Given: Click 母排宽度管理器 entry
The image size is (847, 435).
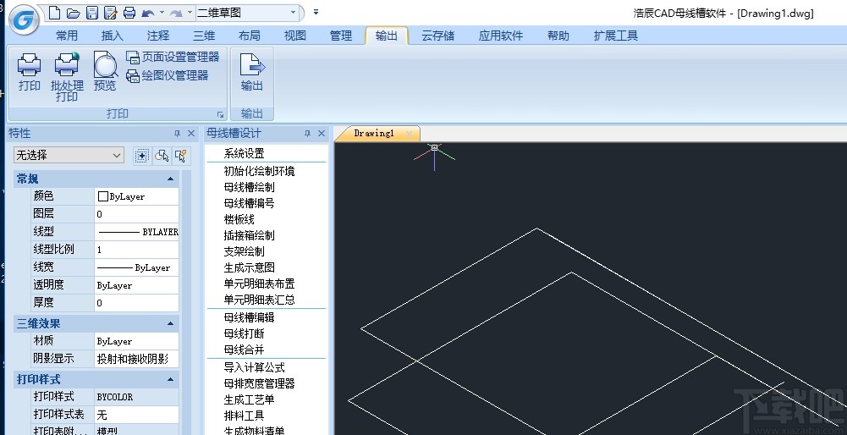Looking at the screenshot, I should click(x=259, y=383).
